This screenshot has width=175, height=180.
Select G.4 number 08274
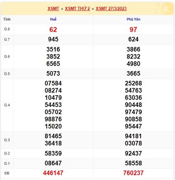[x=53, y=90]
